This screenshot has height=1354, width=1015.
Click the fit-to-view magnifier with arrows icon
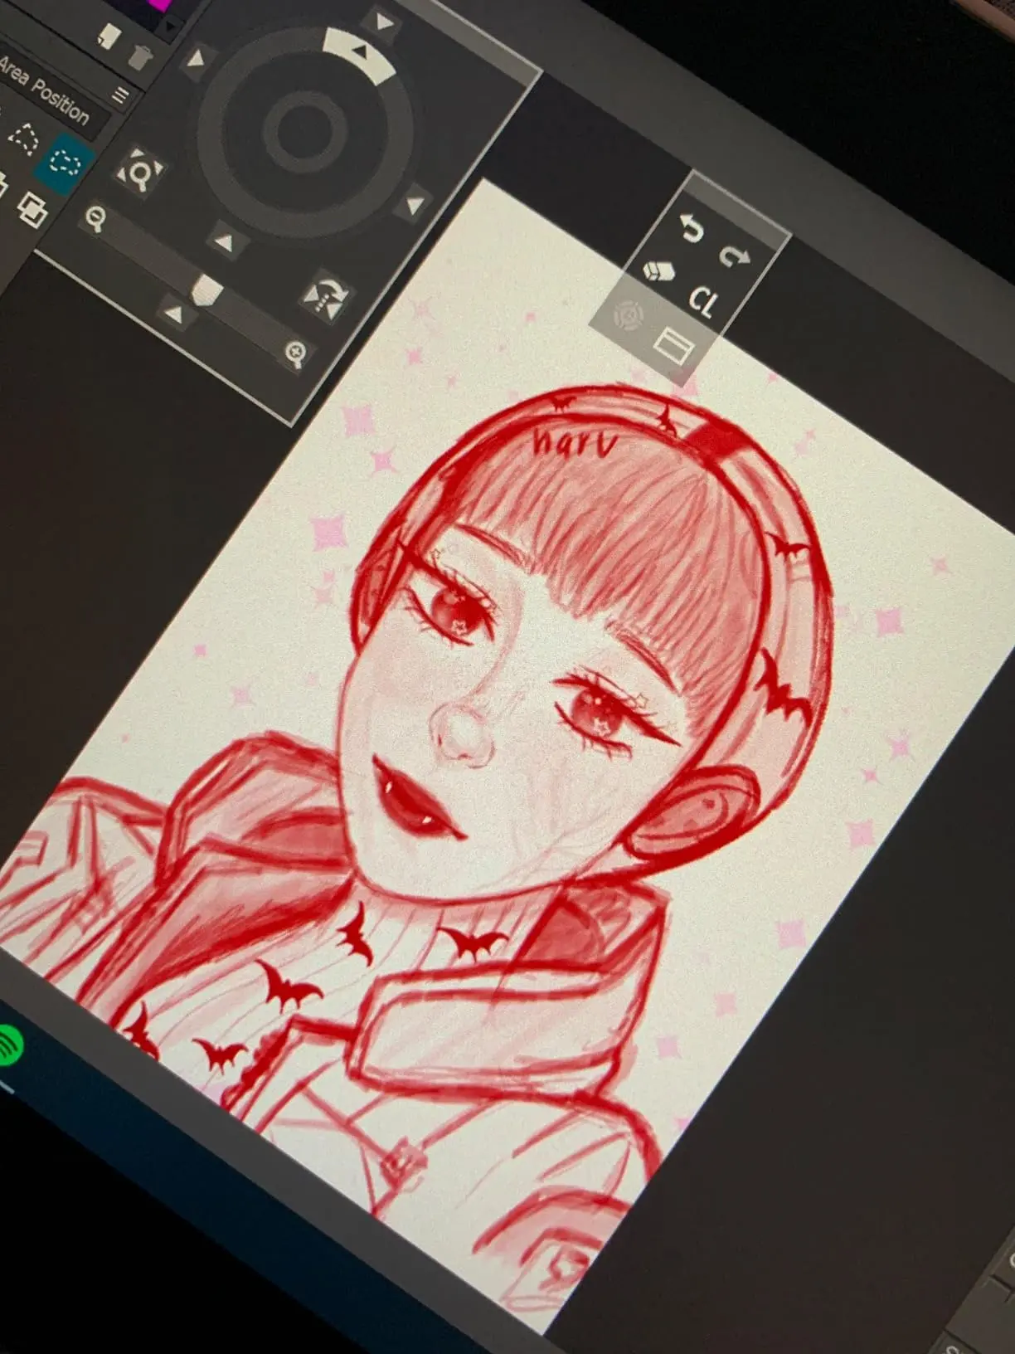[x=138, y=172]
